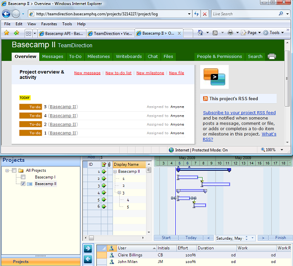Open the Writeboards tab
The height and width of the screenshot is (266, 293).
tap(129, 57)
